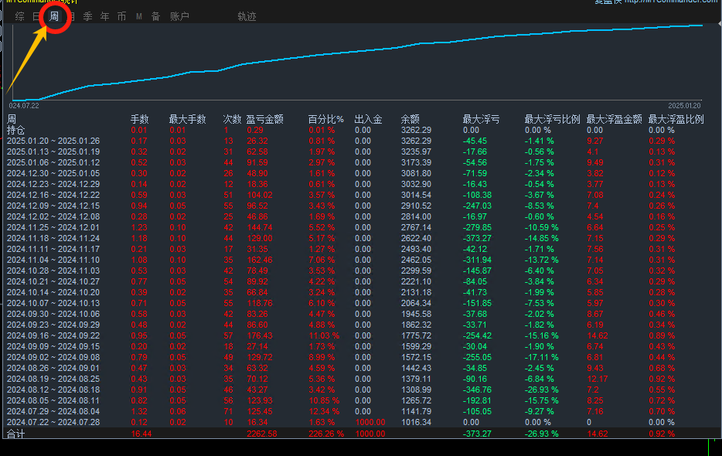
Task: Click the 合计 totals row label
Action: [15, 434]
